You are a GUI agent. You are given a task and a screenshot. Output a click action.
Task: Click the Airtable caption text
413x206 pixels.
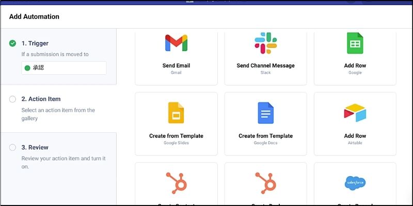(x=355, y=143)
